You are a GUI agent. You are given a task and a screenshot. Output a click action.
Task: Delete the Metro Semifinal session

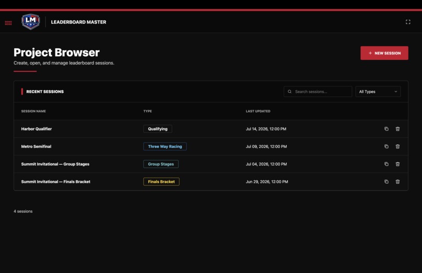pyautogui.click(x=397, y=147)
